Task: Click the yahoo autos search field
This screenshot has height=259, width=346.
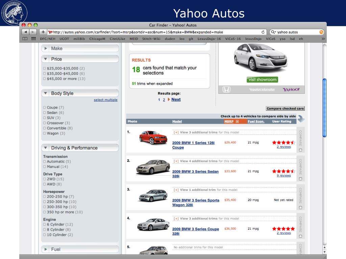Action: tap(297, 32)
